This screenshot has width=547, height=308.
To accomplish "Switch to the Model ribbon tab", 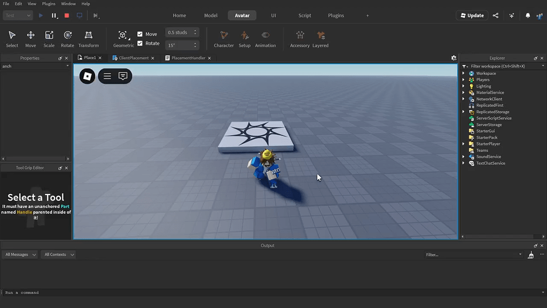I will tap(210, 16).
